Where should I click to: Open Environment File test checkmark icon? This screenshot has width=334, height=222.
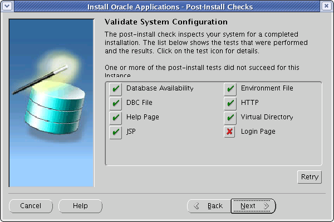coord(230,89)
